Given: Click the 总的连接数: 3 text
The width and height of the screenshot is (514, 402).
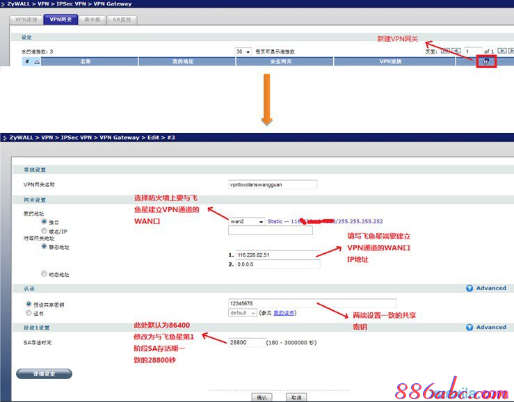Looking at the screenshot, I should [37, 51].
